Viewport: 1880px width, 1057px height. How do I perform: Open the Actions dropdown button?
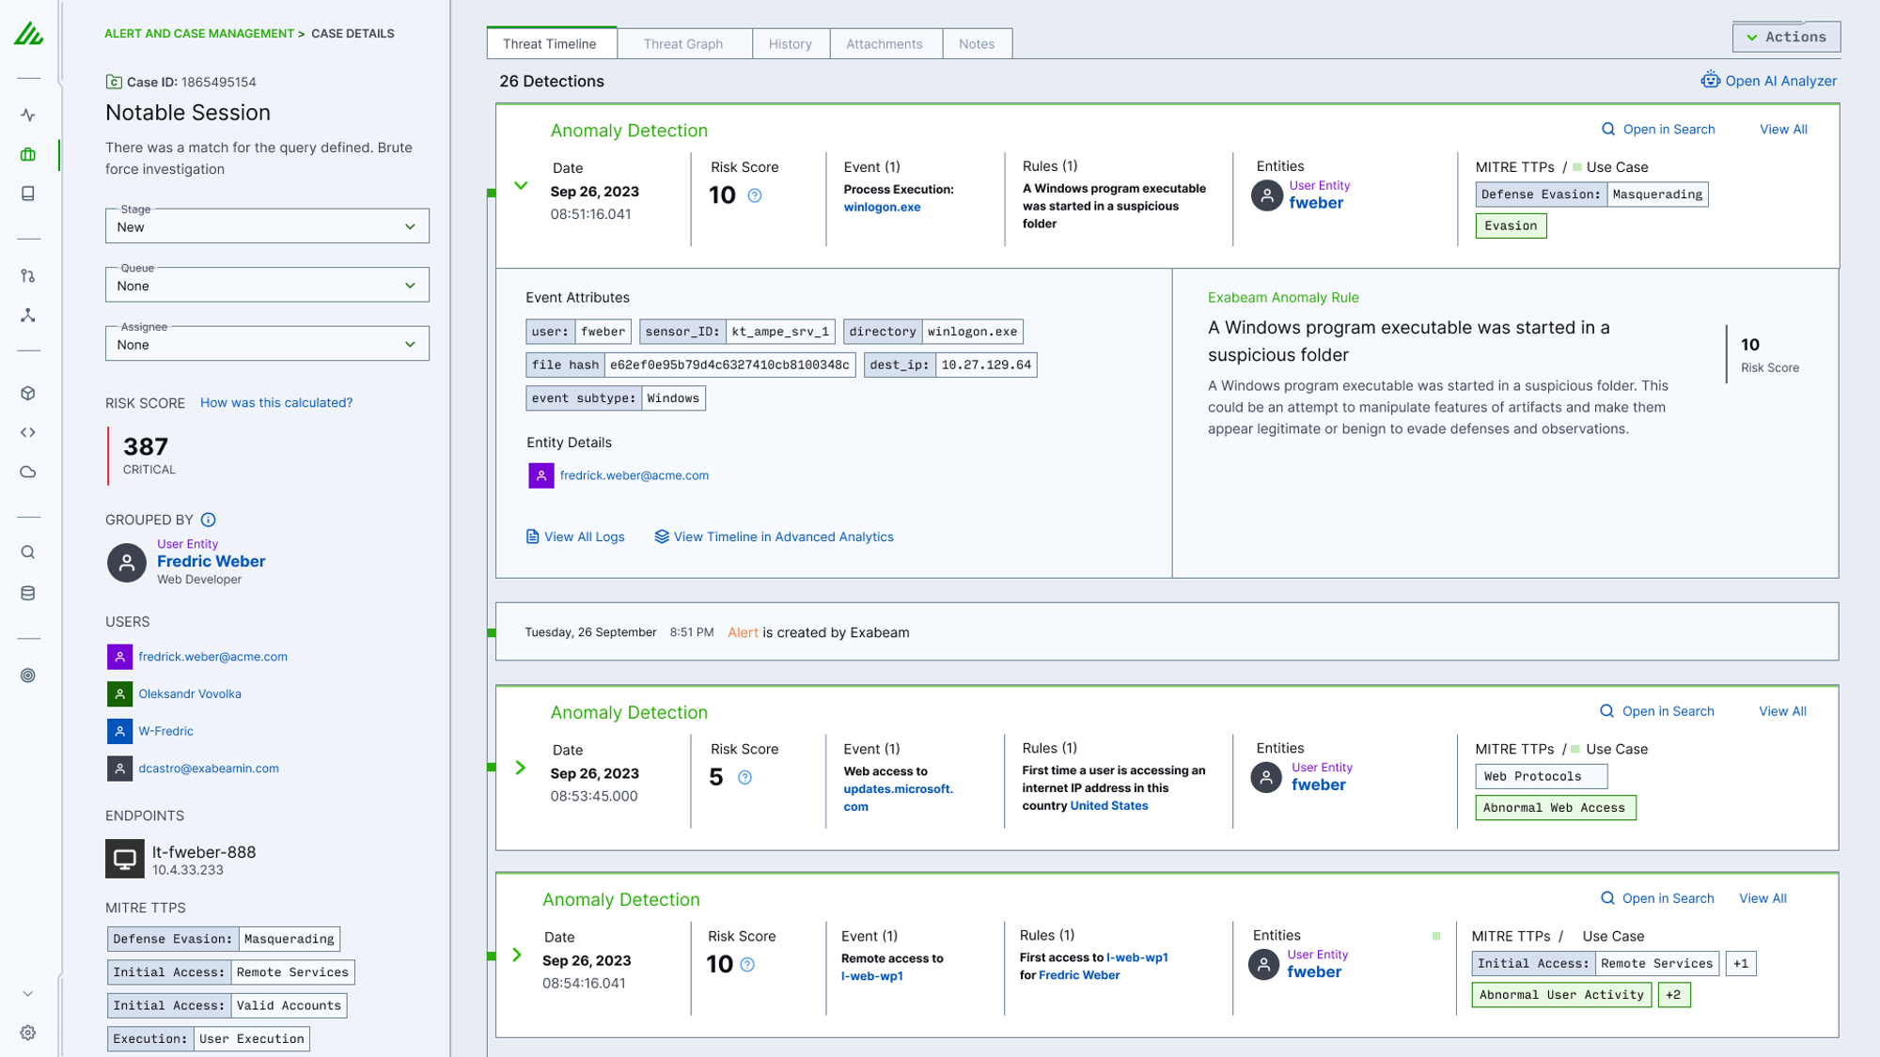1786,37
